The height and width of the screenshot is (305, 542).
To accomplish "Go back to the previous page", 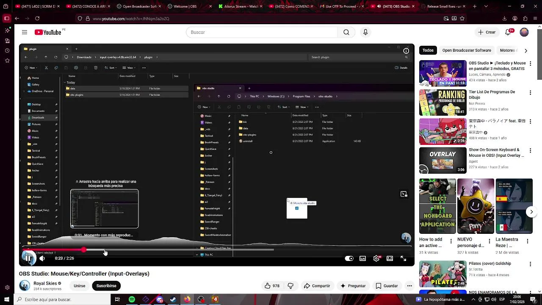I will (17, 19).
